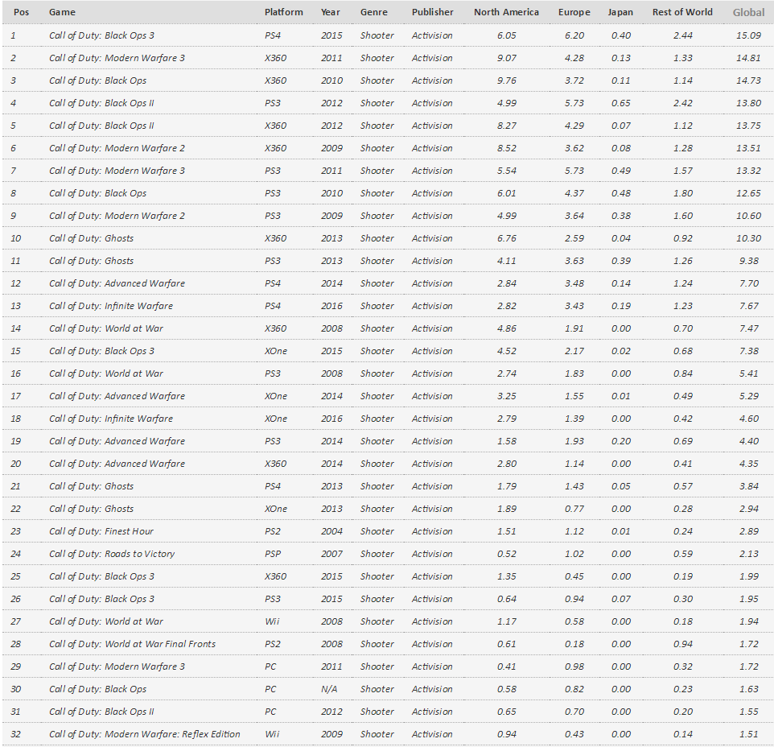This screenshot has width=774, height=747.
Task: Click the Europe column header
Action: (x=574, y=12)
